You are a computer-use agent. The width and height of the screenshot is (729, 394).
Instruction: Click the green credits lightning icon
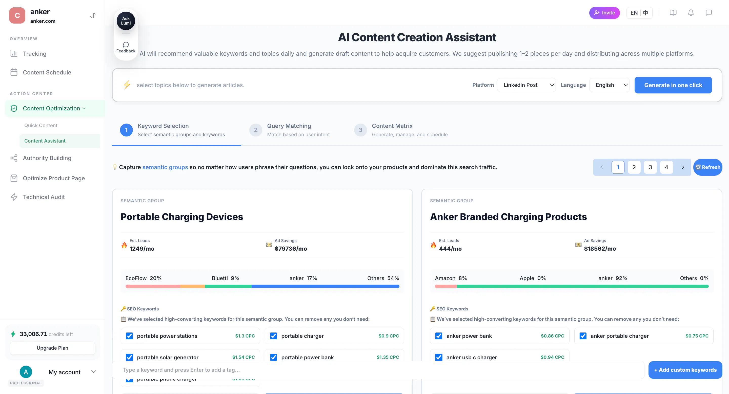[13, 334]
